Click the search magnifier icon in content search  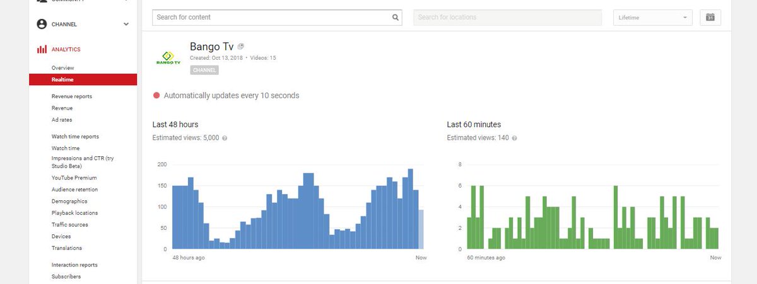point(396,18)
